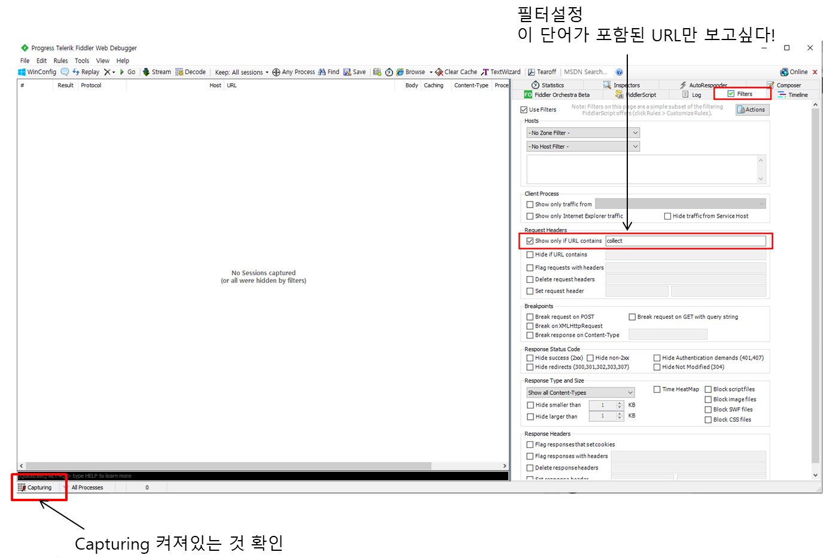Toggle Decode mode
The width and height of the screenshot is (836, 558).
[190, 72]
